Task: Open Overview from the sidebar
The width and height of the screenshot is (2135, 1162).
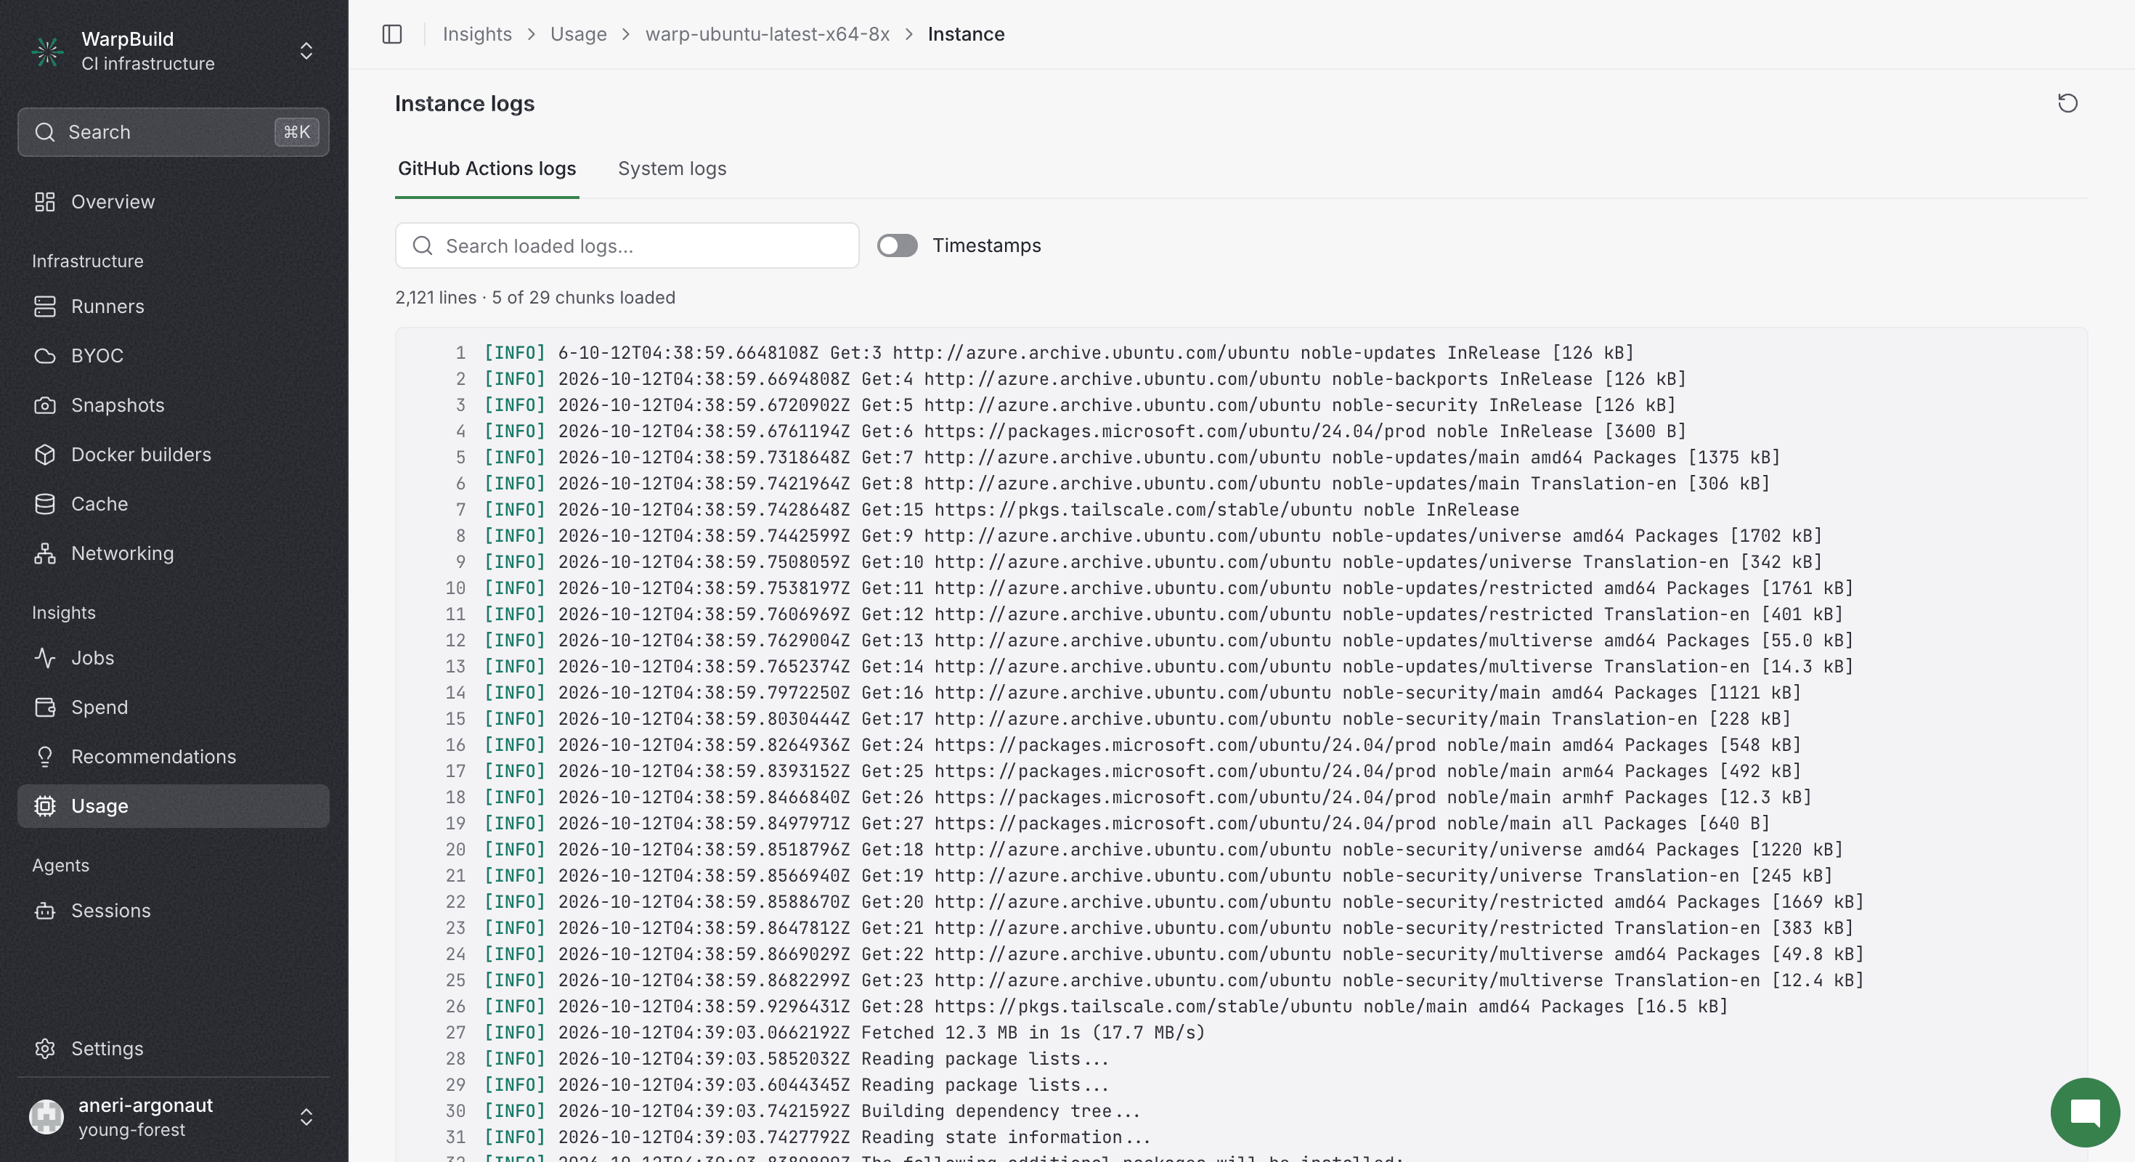Action: pos(174,201)
